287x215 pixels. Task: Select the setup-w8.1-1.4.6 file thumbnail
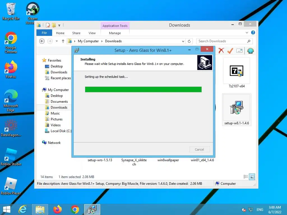click(237, 107)
